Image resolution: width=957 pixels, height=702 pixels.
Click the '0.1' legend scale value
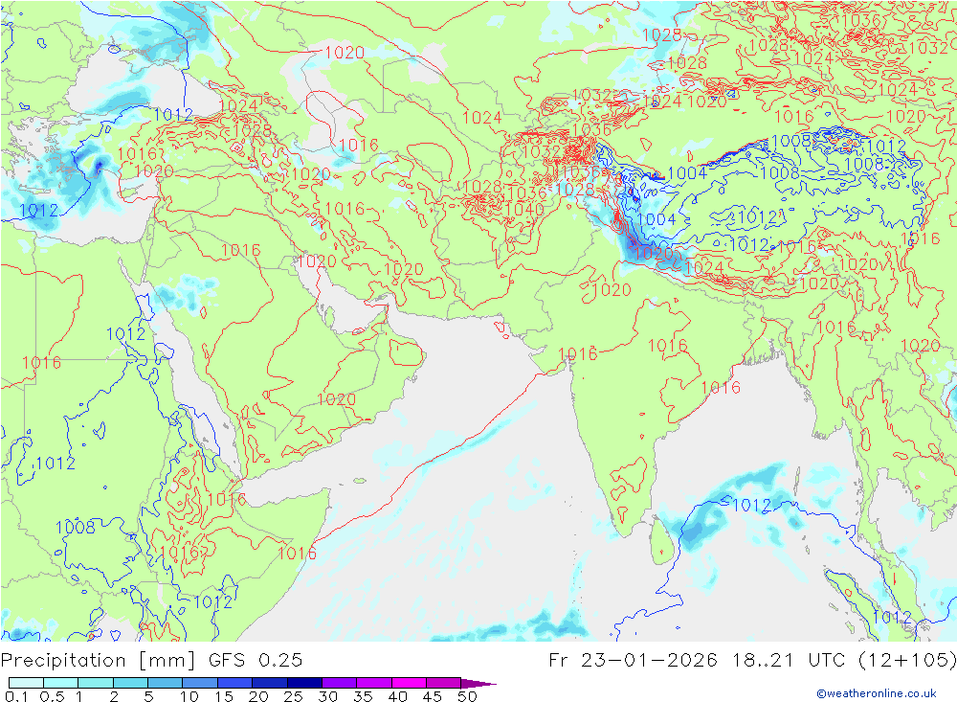[16, 696]
